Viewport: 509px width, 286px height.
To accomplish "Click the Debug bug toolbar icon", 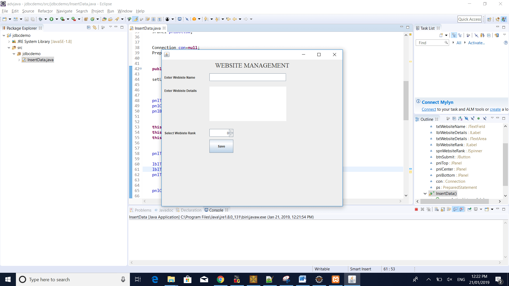I will 41,19.
